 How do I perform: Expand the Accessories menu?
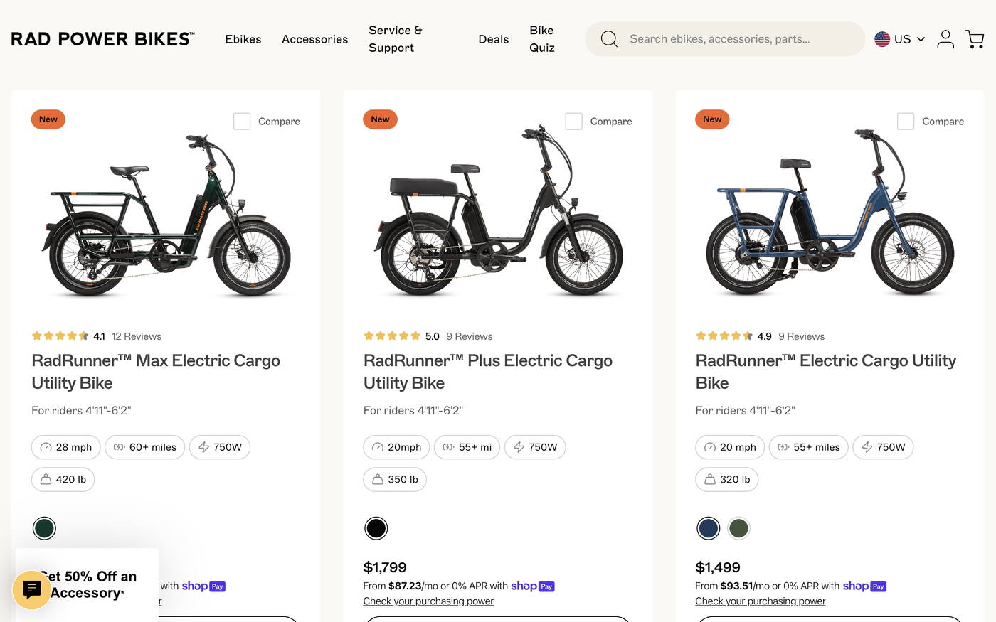[314, 39]
